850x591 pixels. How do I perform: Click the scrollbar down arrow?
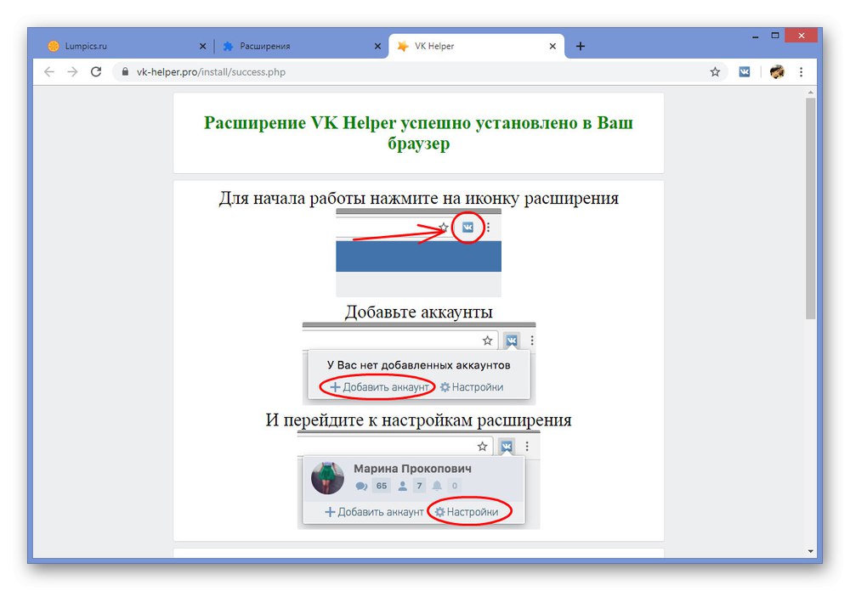tap(810, 551)
